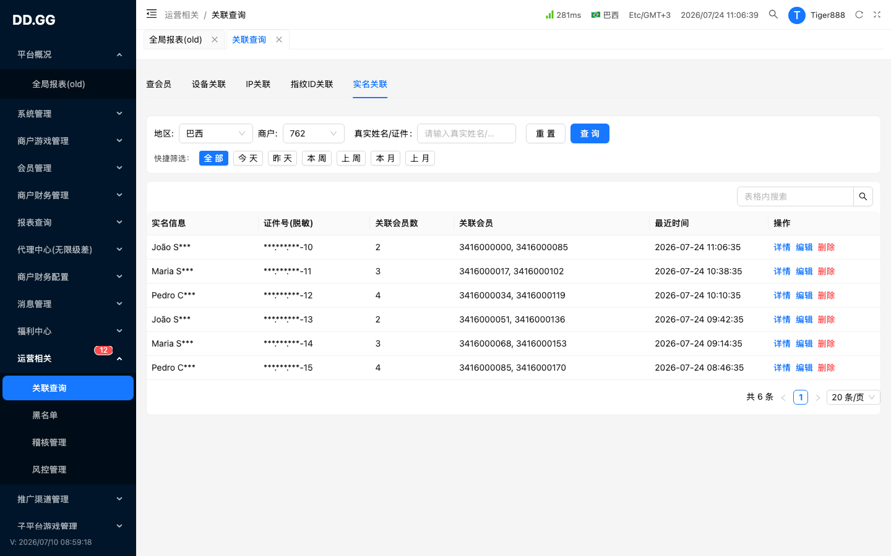The height and width of the screenshot is (556, 891).
Task: Switch to the IP关联 tab
Action: (258, 84)
